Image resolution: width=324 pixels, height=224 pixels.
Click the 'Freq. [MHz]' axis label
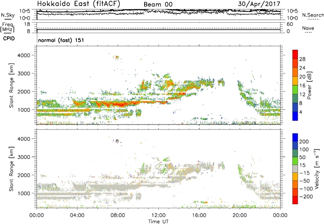(x=7, y=27)
